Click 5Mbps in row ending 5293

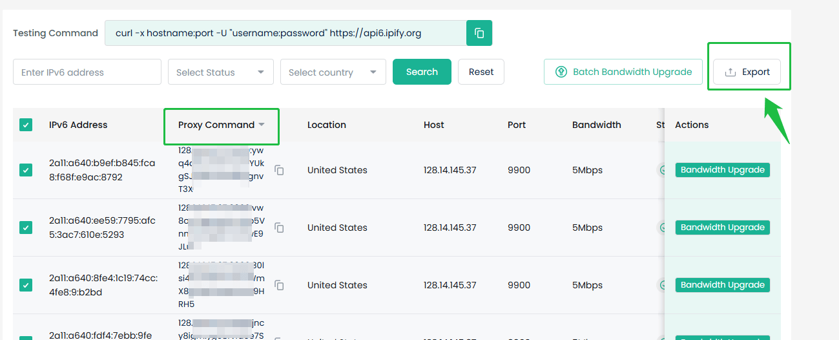click(x=587, y=228)
